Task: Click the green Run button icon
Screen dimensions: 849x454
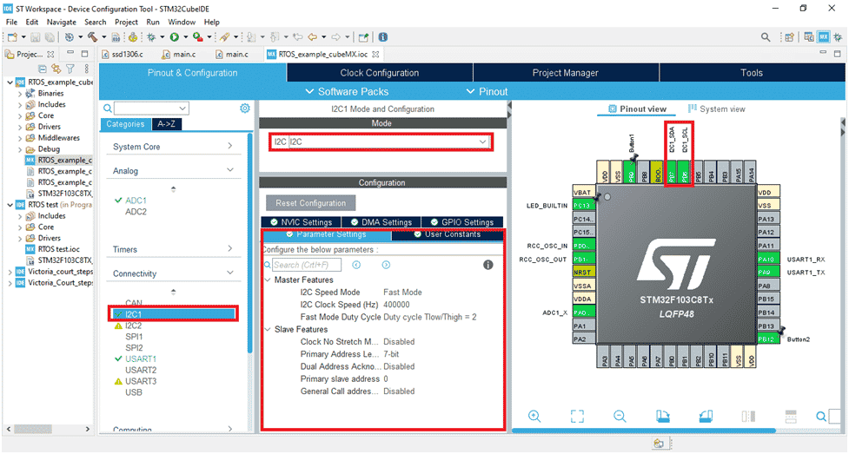Action: point(175,36)
